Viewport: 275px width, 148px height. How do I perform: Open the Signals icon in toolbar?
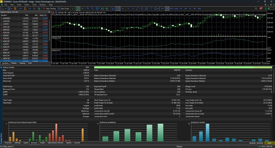pos(30,8)
